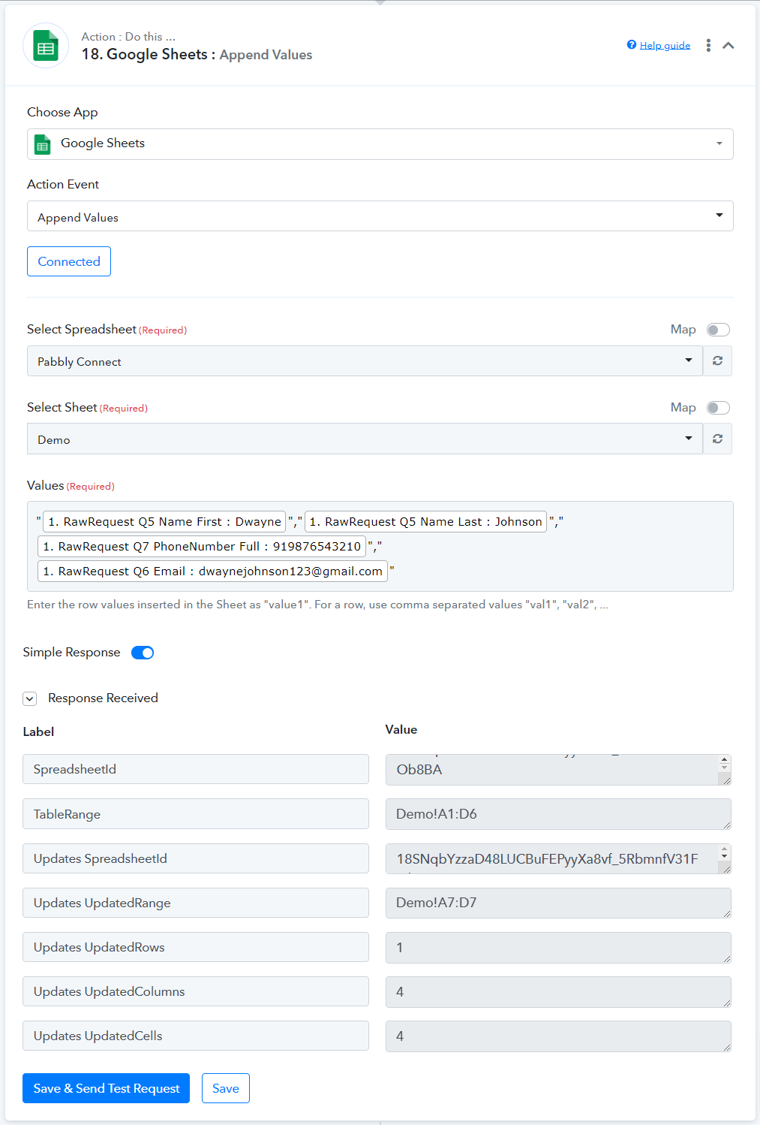Toggle Map switch for Select Spreadsheet

pos(718,330)
